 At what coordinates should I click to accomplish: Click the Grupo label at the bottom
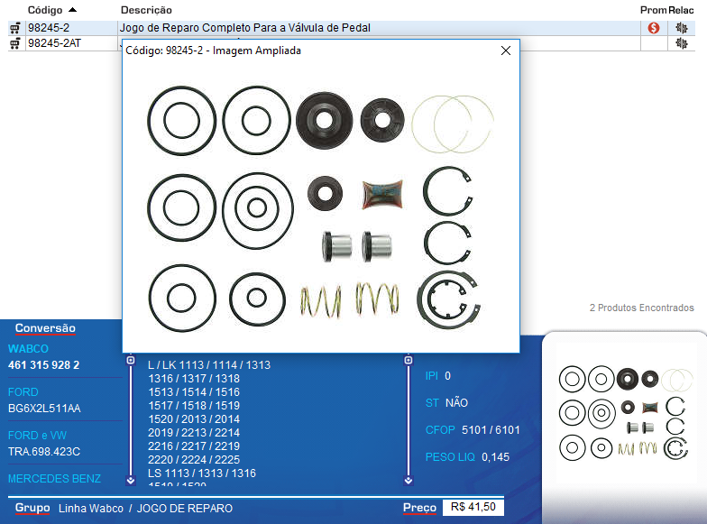(x=32, y=508)
